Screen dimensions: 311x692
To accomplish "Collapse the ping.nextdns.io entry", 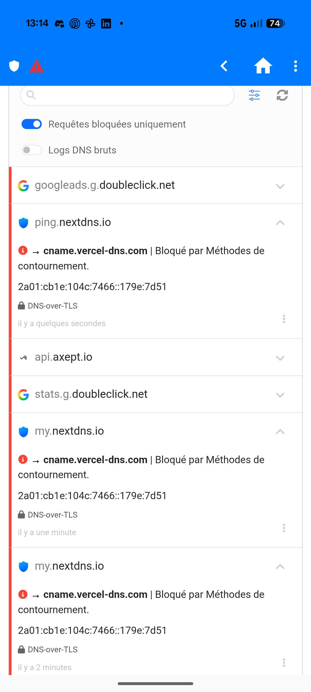I will (x=280, y=223).
